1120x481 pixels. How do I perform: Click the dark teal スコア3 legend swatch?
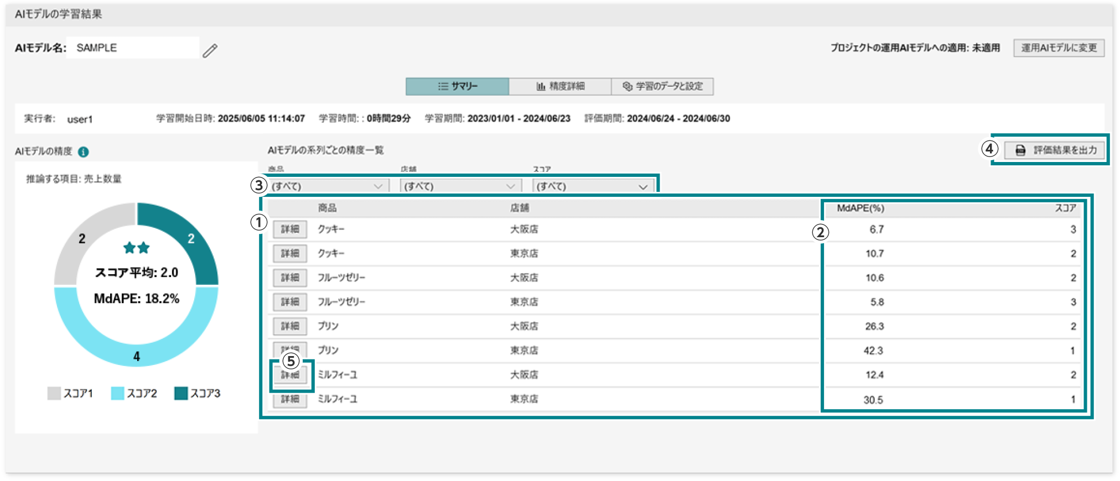click(181, 393)
